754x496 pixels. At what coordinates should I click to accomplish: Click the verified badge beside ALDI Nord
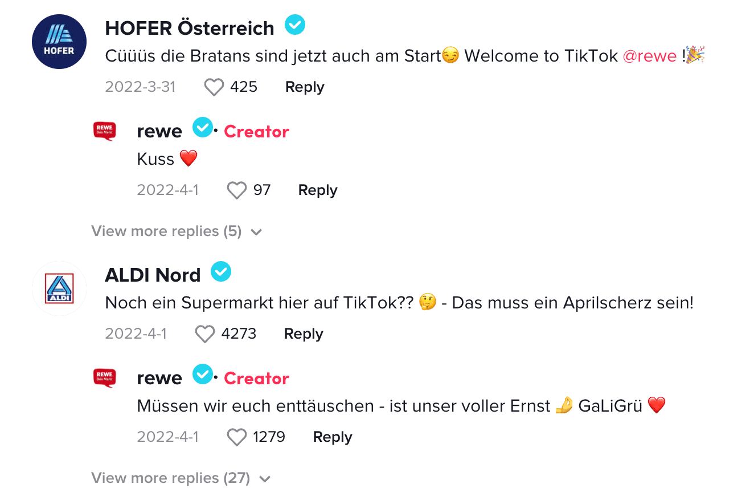[x=221, y=272]
